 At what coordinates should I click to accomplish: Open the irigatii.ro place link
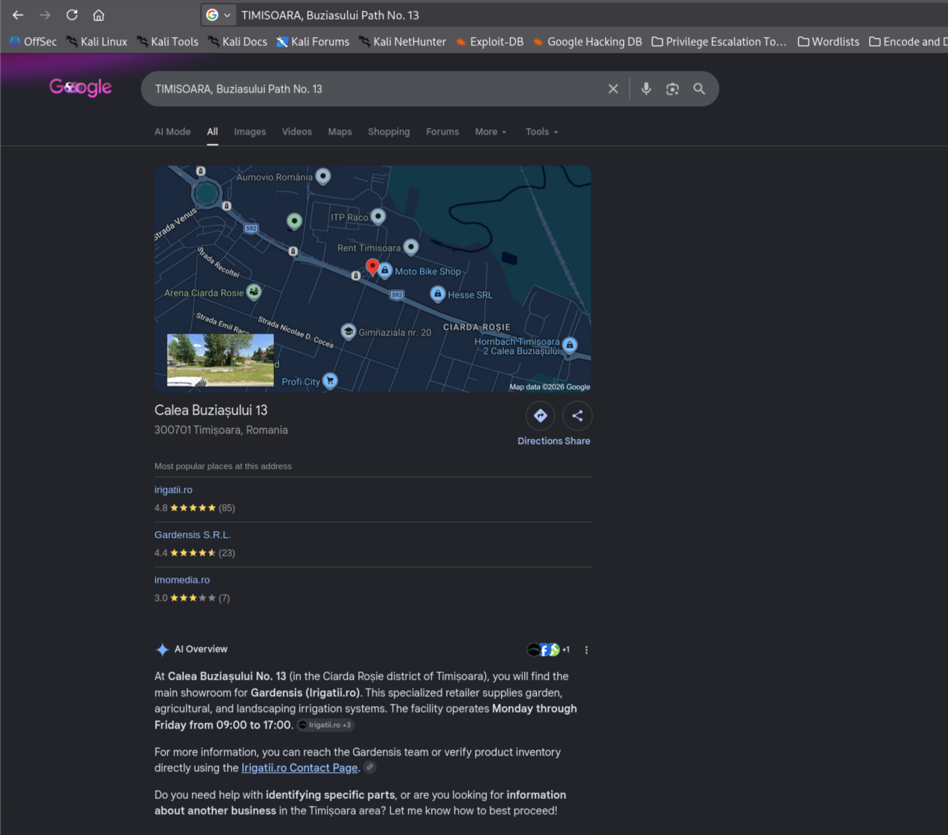coord(173,489)
